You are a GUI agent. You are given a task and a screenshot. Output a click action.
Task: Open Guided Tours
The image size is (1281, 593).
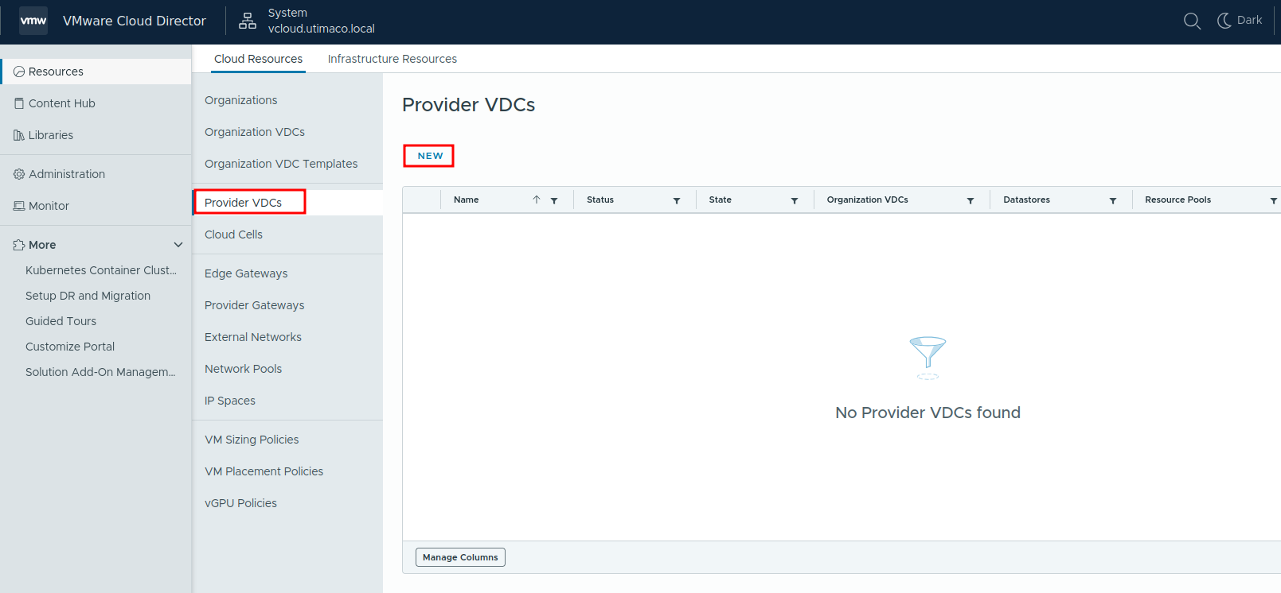click(x=61, y=321)
